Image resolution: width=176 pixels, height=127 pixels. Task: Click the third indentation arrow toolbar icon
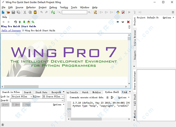pyautogui.click(x=111, y=12)
